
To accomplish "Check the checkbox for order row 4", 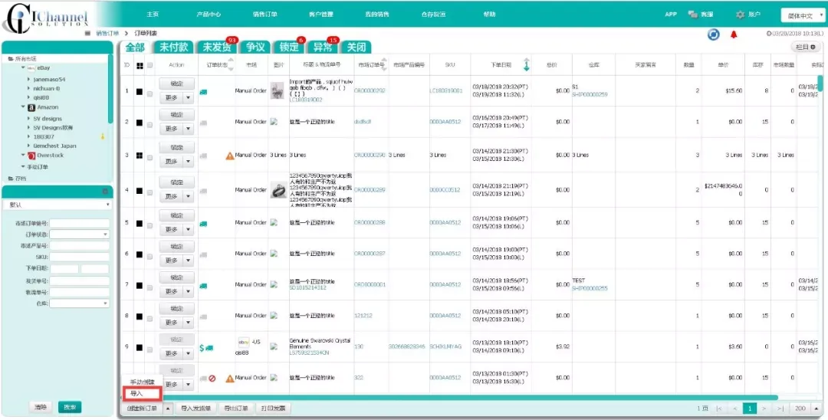I will [x=150, y=191].
